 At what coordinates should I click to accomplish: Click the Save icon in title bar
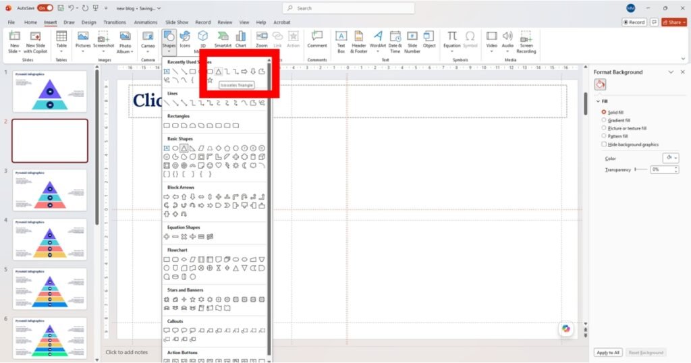pos(60,8)
